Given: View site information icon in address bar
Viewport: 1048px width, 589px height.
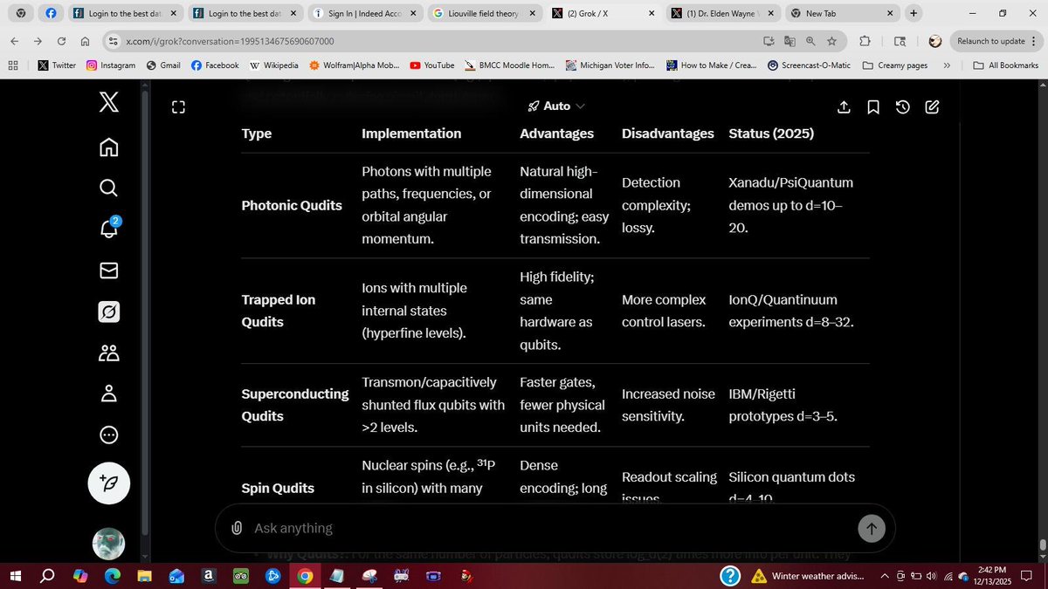Looking at the screenshot, I should (x=113, y=41).
